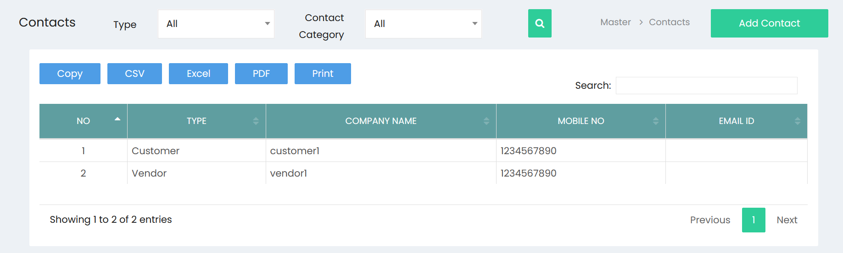Image resolution: width=843 pixels, height=253 pixels.
Task: Export table as PDF
Action: (261, 74)
